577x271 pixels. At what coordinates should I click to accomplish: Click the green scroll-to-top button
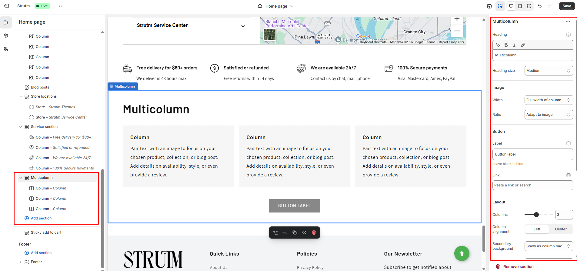point(462,253)
